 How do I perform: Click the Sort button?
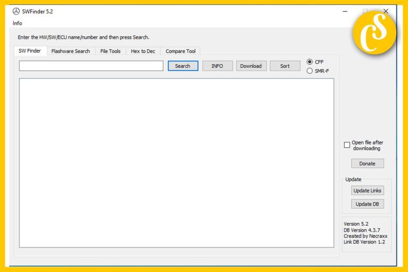285,66
